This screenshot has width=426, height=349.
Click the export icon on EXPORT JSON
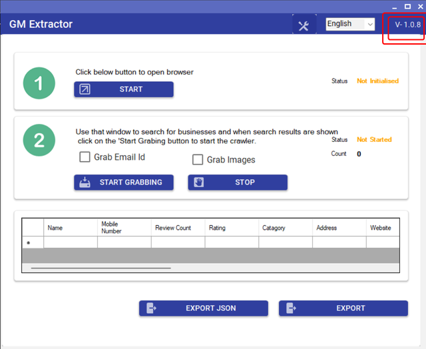(151, 308)
